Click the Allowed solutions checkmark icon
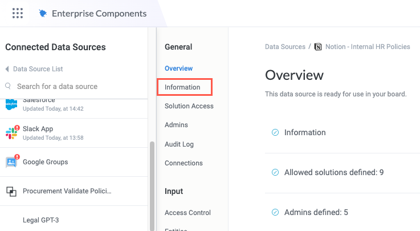 (275, 172)
